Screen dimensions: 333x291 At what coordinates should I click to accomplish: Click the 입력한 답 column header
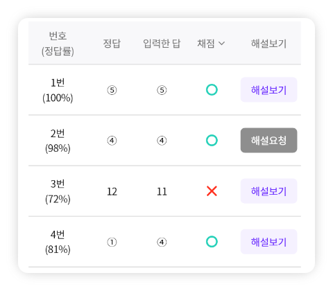pos(162,44)
